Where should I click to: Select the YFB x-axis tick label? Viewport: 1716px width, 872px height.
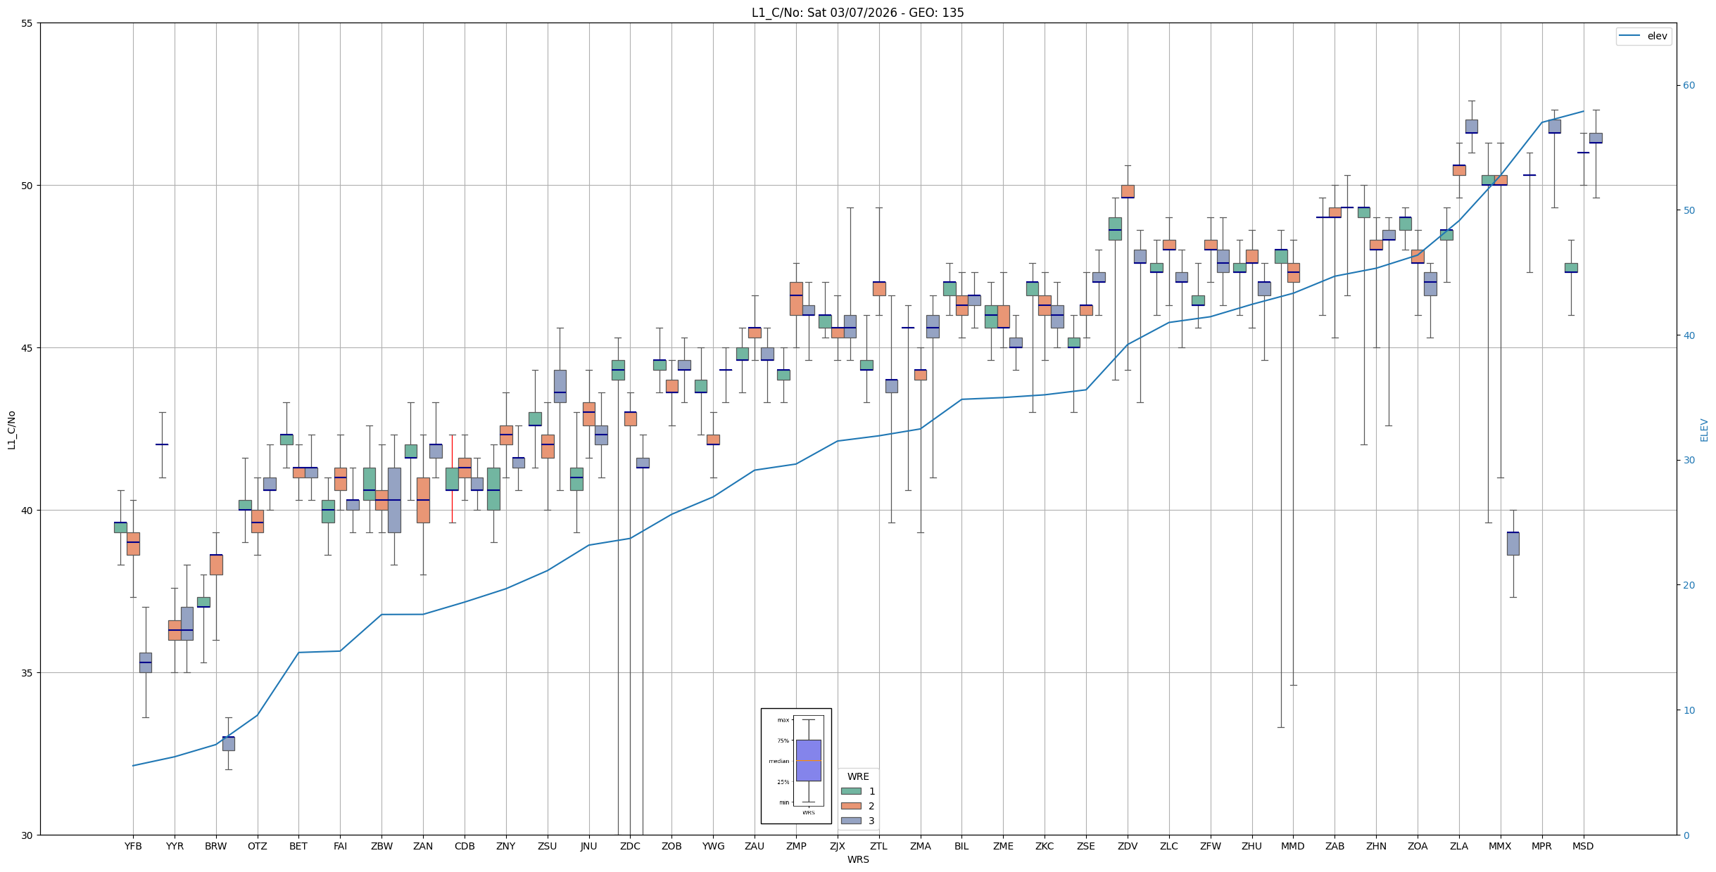pyautogui.click(x=133, y=846)
